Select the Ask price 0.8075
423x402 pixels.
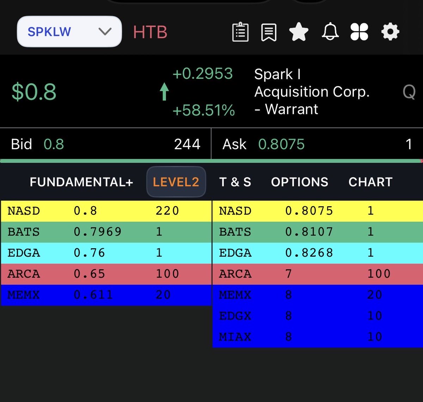pos(281,144)
